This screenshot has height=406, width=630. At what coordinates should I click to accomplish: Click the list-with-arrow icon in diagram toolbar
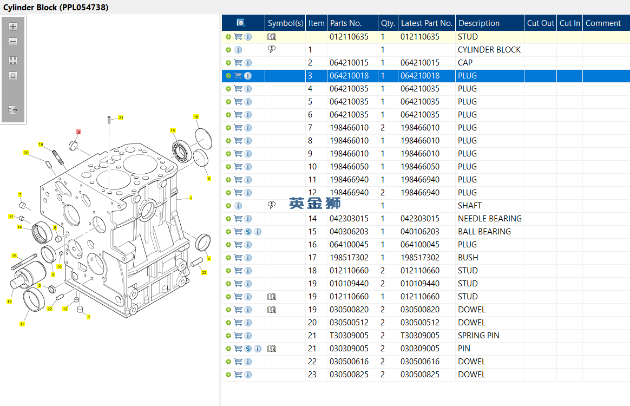pos(13,110)
